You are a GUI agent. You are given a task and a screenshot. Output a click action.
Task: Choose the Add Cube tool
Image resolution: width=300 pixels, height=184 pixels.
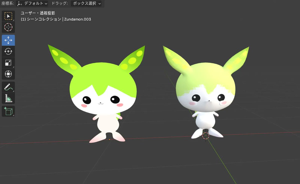[8, 111]
